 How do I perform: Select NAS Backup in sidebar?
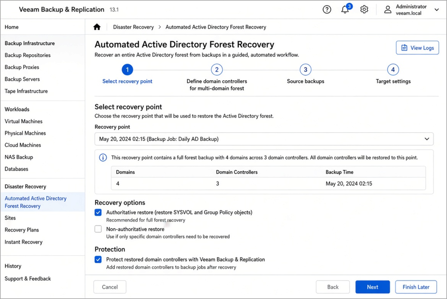coord(19,157)
